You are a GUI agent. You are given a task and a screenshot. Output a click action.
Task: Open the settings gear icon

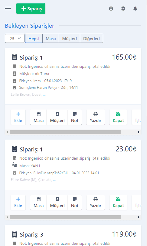123,9
